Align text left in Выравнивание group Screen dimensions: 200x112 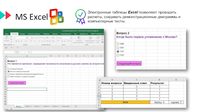coord(39,41)
